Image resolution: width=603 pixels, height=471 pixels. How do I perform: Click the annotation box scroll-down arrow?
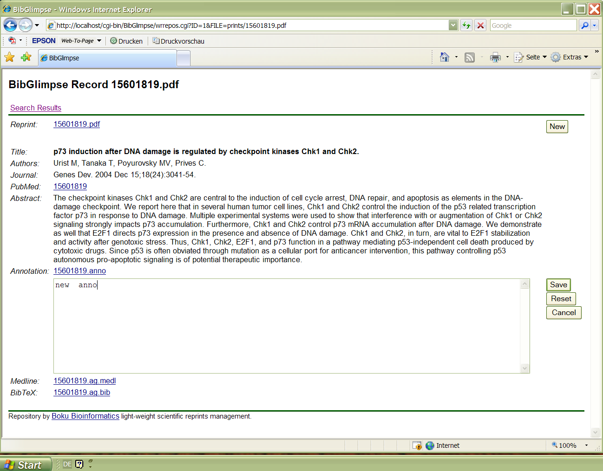525,368
